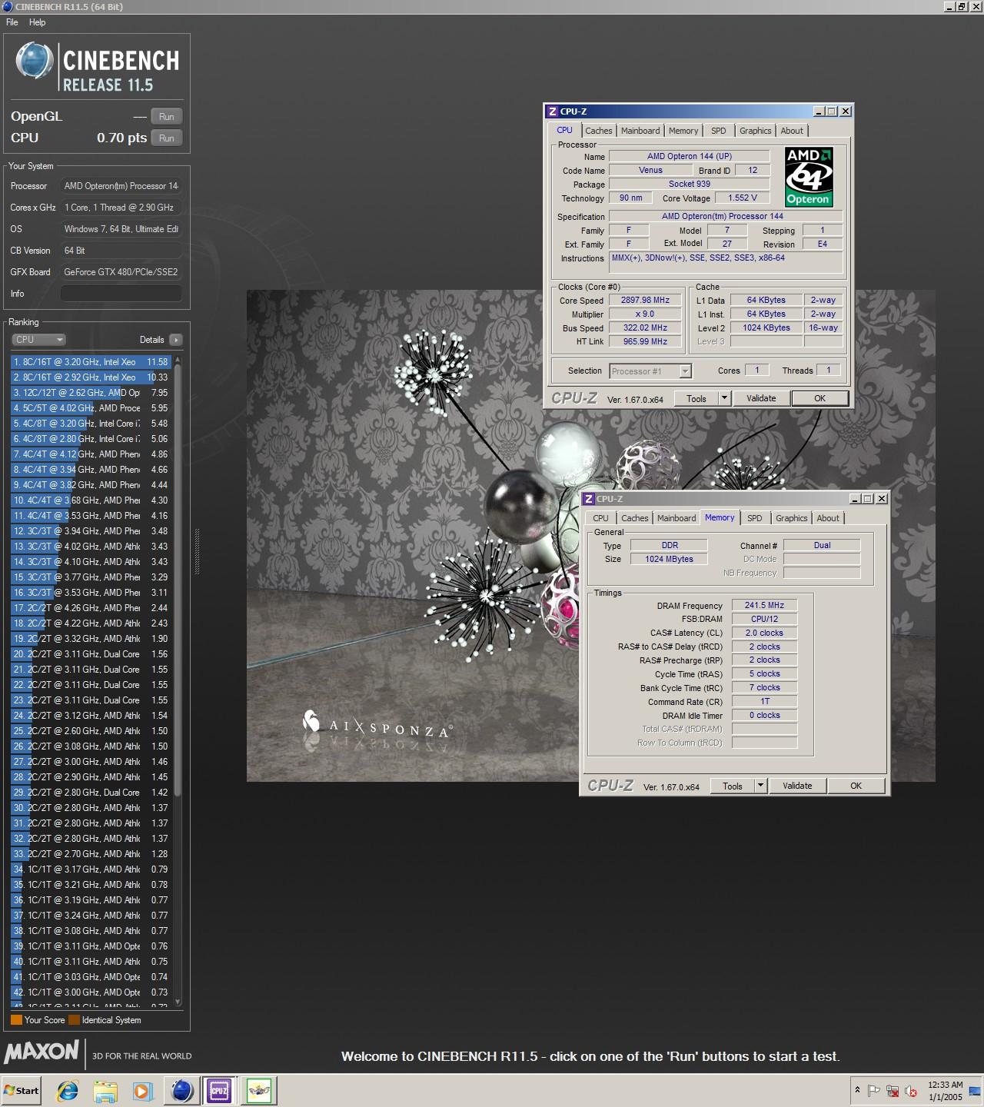Open the clock showing 12:33 AM
This screenshot has height=1107, width=984.
tap(945, 1090)
